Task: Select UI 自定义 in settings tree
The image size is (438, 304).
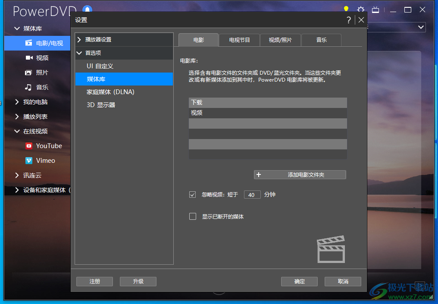Action: [x=124, y=66]
